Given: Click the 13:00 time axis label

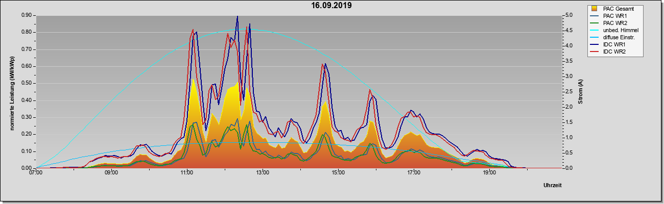Looking at the screenshot, I should (263, 173).
